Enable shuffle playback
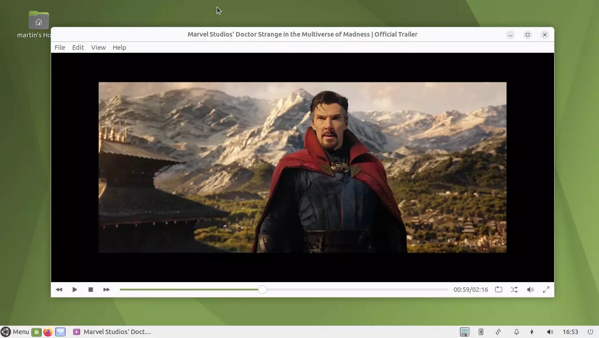The height and width of the screenshot is (338, 599). pyautogui.click(x=514, y=289)
